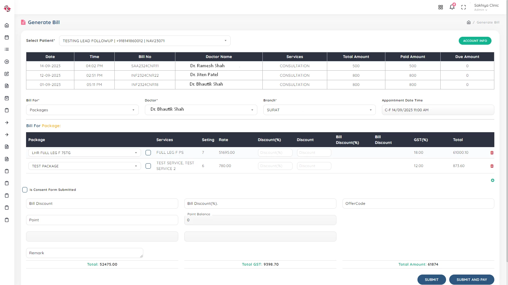Check Is Consent Form Submitted
The image size is (508, 285).
point(25,190)
